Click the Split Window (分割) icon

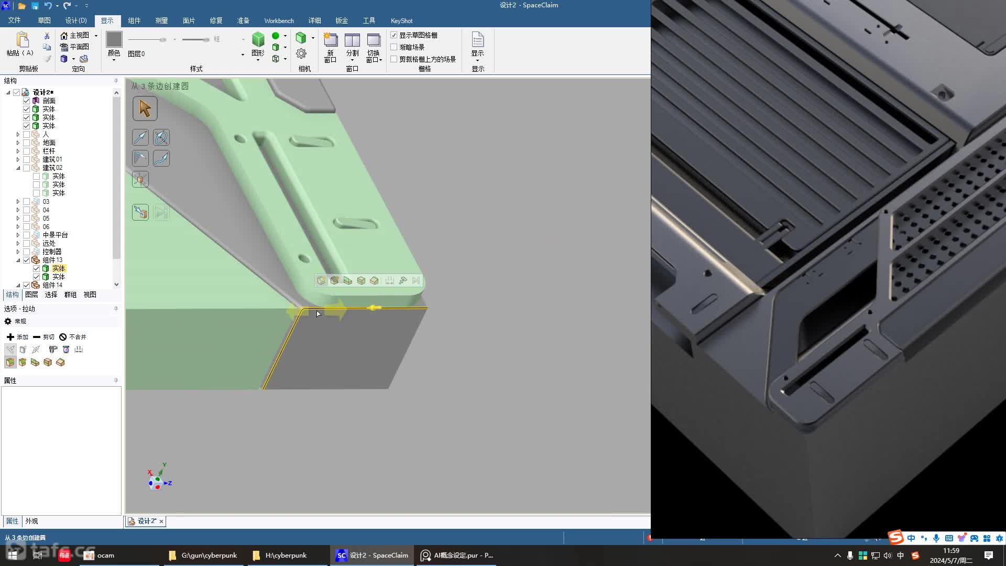[352, 40]
